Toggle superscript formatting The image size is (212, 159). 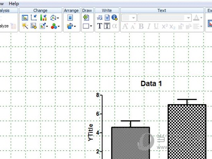(x=165, y=26)
